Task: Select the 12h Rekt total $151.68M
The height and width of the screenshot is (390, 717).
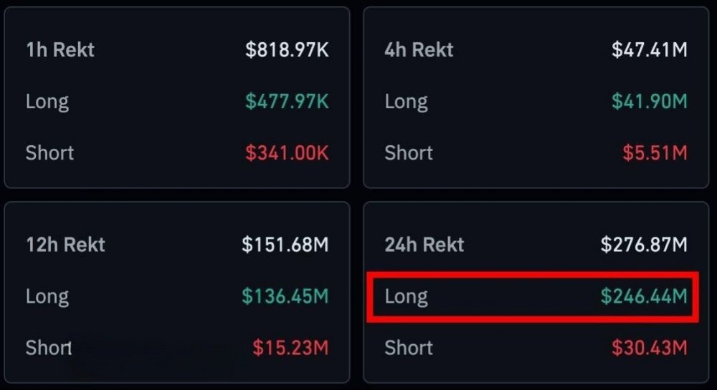Action: point(285,245)
